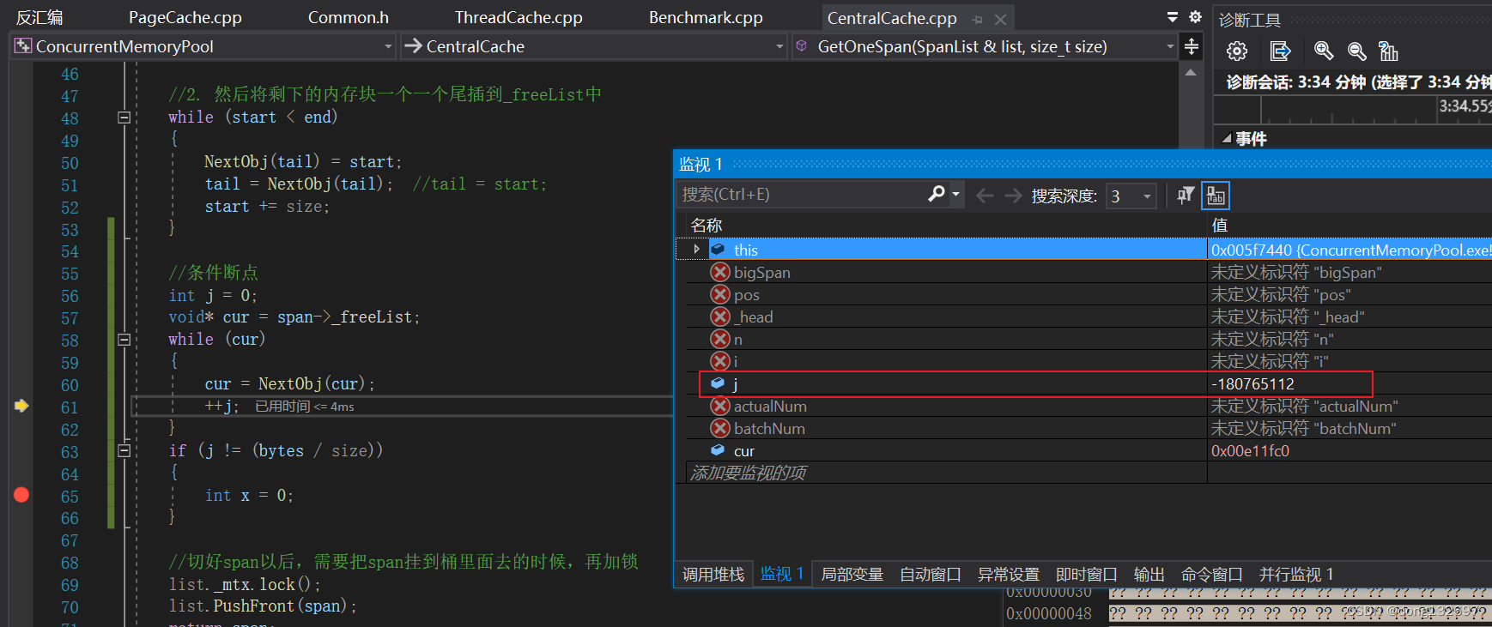1492x627 pixels.
Task: Zoom out on the diagnostics timeline
Action: [x=1356, y=51]
